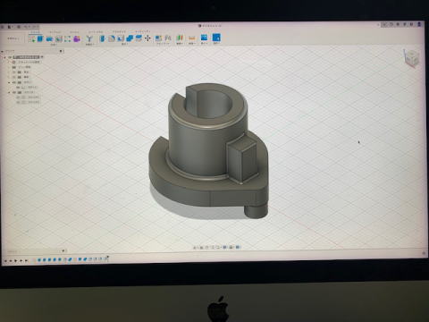The height and width of the screenshot is (322, 429).
Task: Open the Design workspace dropdown
Action: point(13,38)
